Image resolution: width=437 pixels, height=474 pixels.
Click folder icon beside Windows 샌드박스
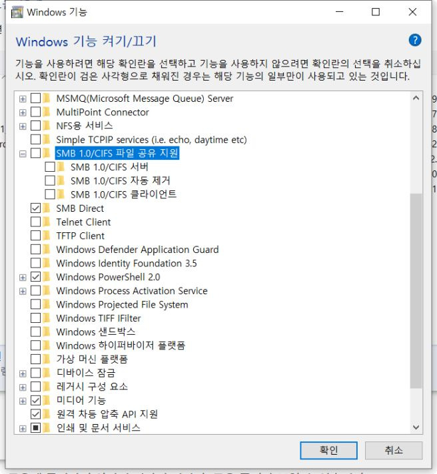[x=46, y=332]
